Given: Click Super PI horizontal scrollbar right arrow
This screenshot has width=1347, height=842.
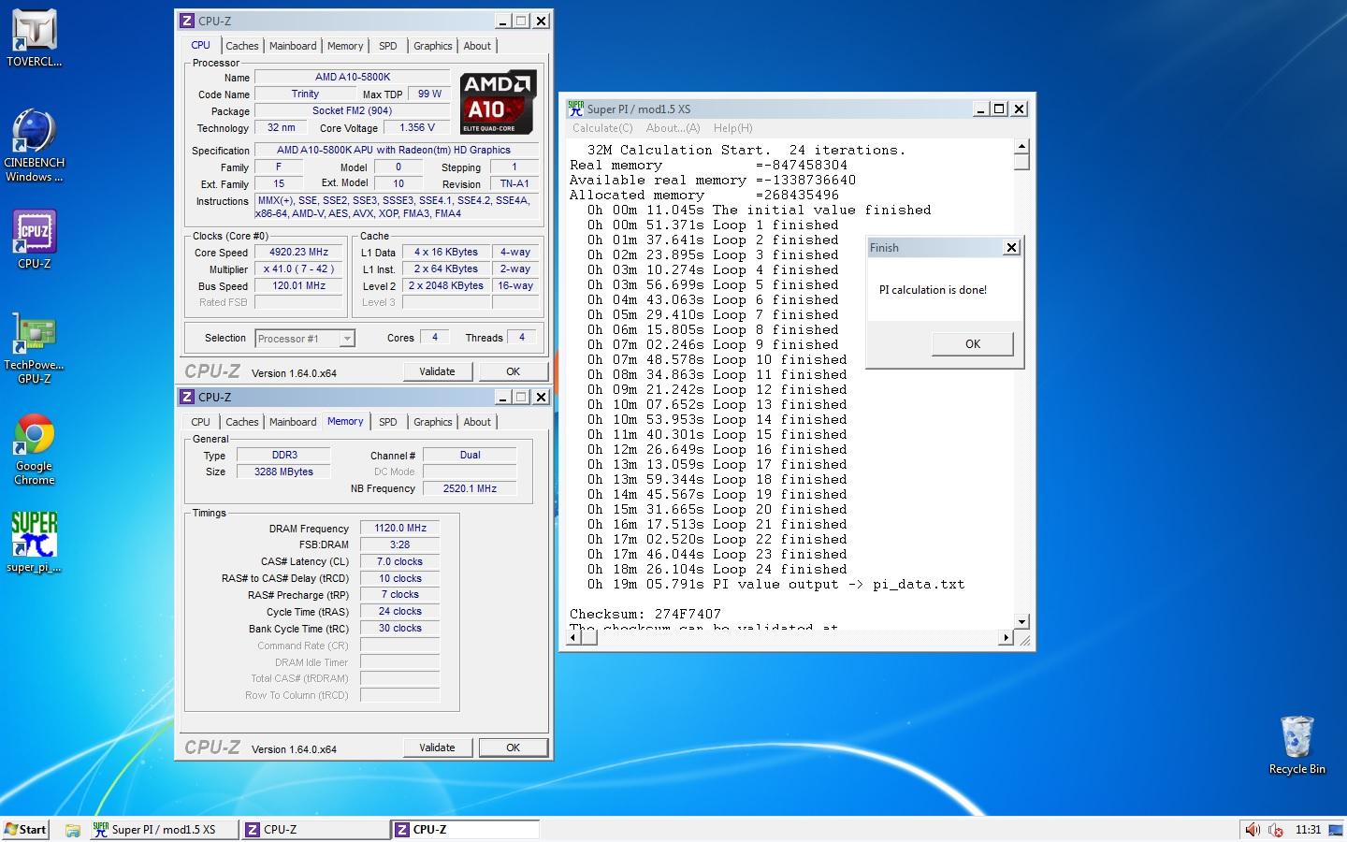Looking at the screenshot, I should coord(1006,637).
